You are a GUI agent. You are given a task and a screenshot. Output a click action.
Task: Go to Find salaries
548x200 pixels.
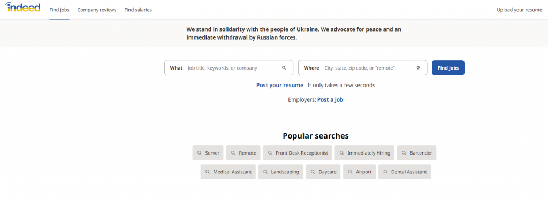138,10
